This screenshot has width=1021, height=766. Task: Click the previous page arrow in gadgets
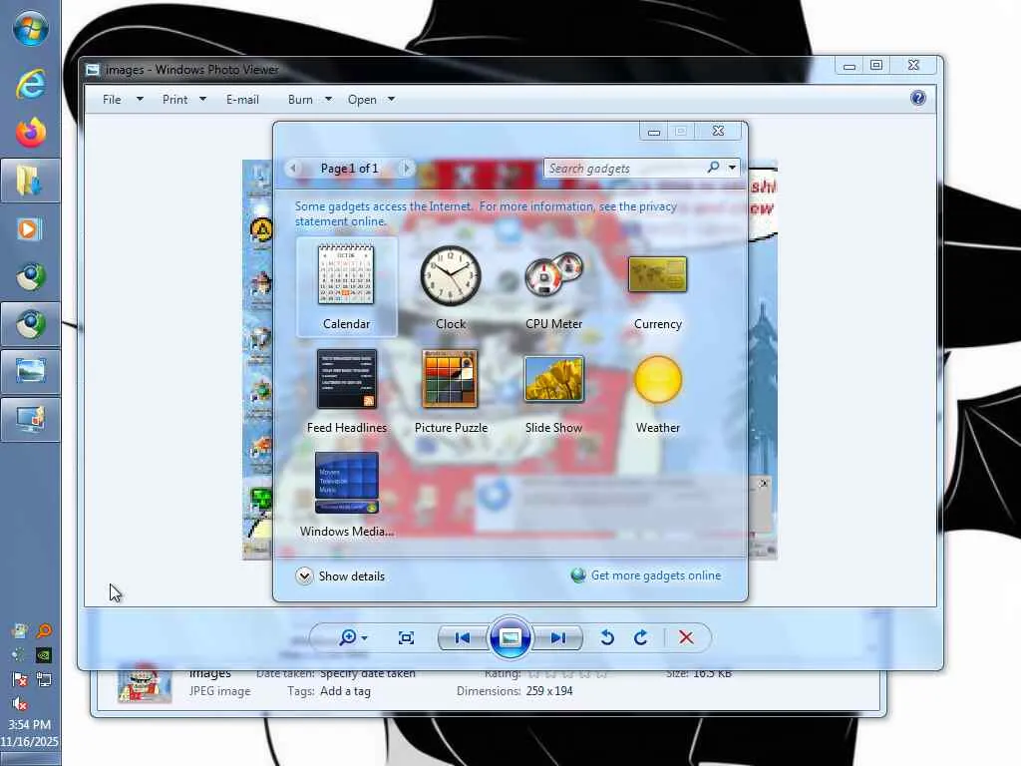pos(294,168)
